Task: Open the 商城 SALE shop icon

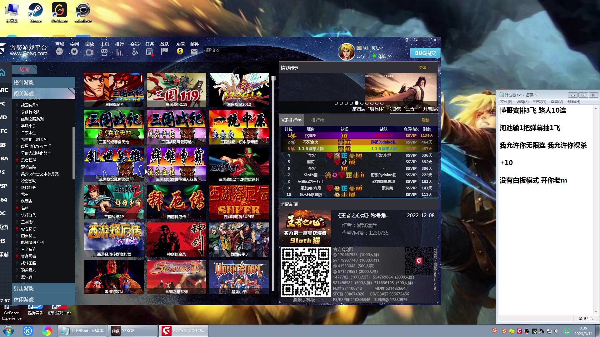Action: coord(59,52)
